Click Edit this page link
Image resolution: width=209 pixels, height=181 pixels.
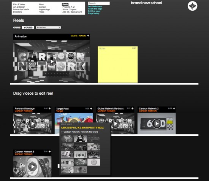tap(94, 11)
